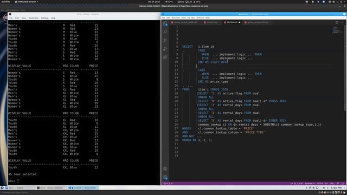The width and height of the screenshot is (347, 195).
Task: Open the Run menu in VS Code
Action: click(193, 18)
